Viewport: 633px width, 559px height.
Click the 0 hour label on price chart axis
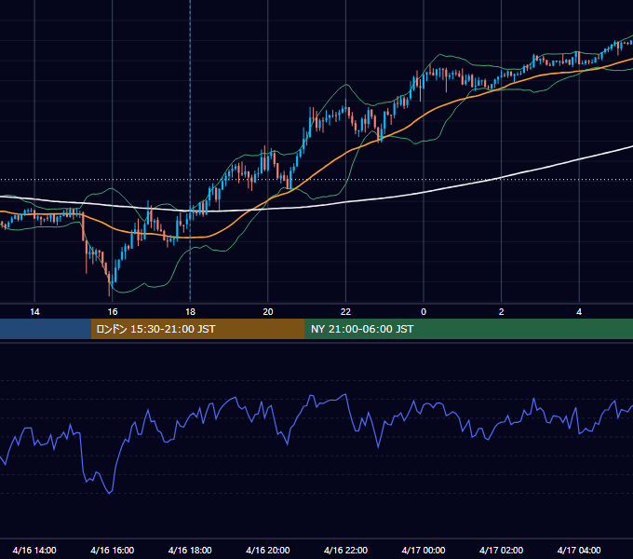[424, 312]
